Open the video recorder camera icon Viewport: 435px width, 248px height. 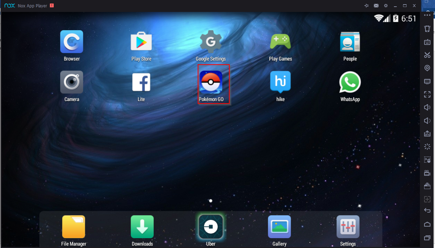[x=427, y=173]
